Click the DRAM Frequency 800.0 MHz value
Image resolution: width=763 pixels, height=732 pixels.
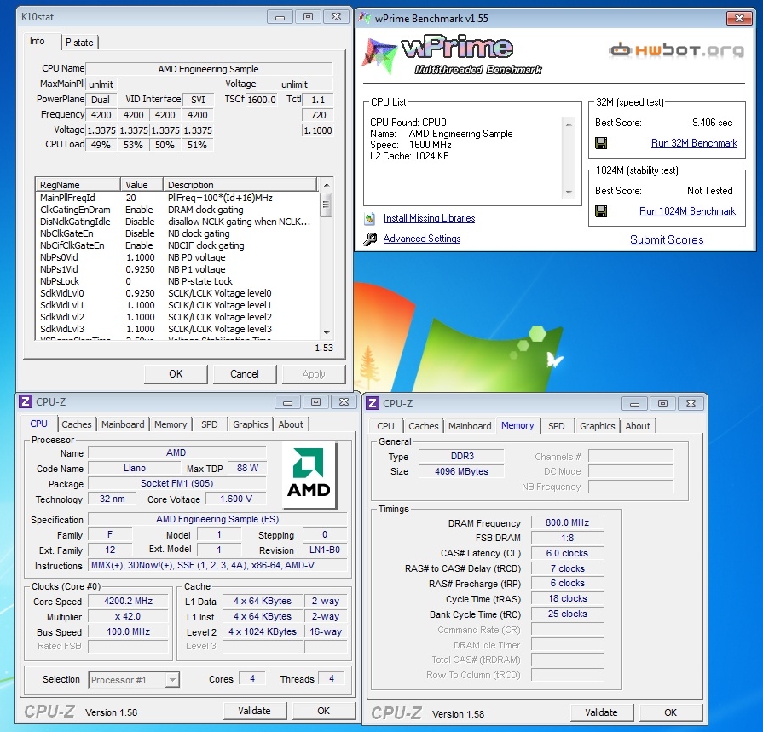click(x=567, y=523)
